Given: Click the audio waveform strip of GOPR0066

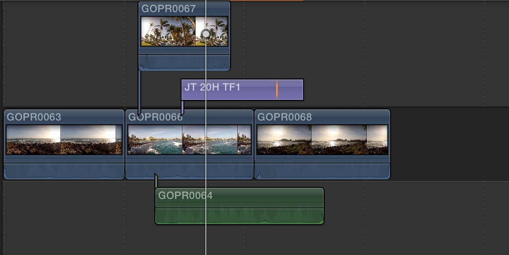Looking at the screenshot, I should click(x=189, y=171).
